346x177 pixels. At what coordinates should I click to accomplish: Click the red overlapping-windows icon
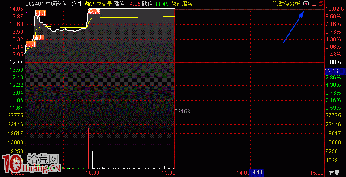click(x=321, y=4)
